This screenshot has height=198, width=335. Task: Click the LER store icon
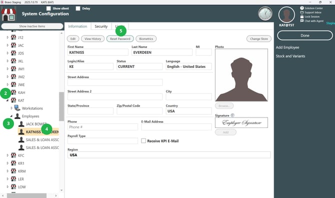click(13, 179)
